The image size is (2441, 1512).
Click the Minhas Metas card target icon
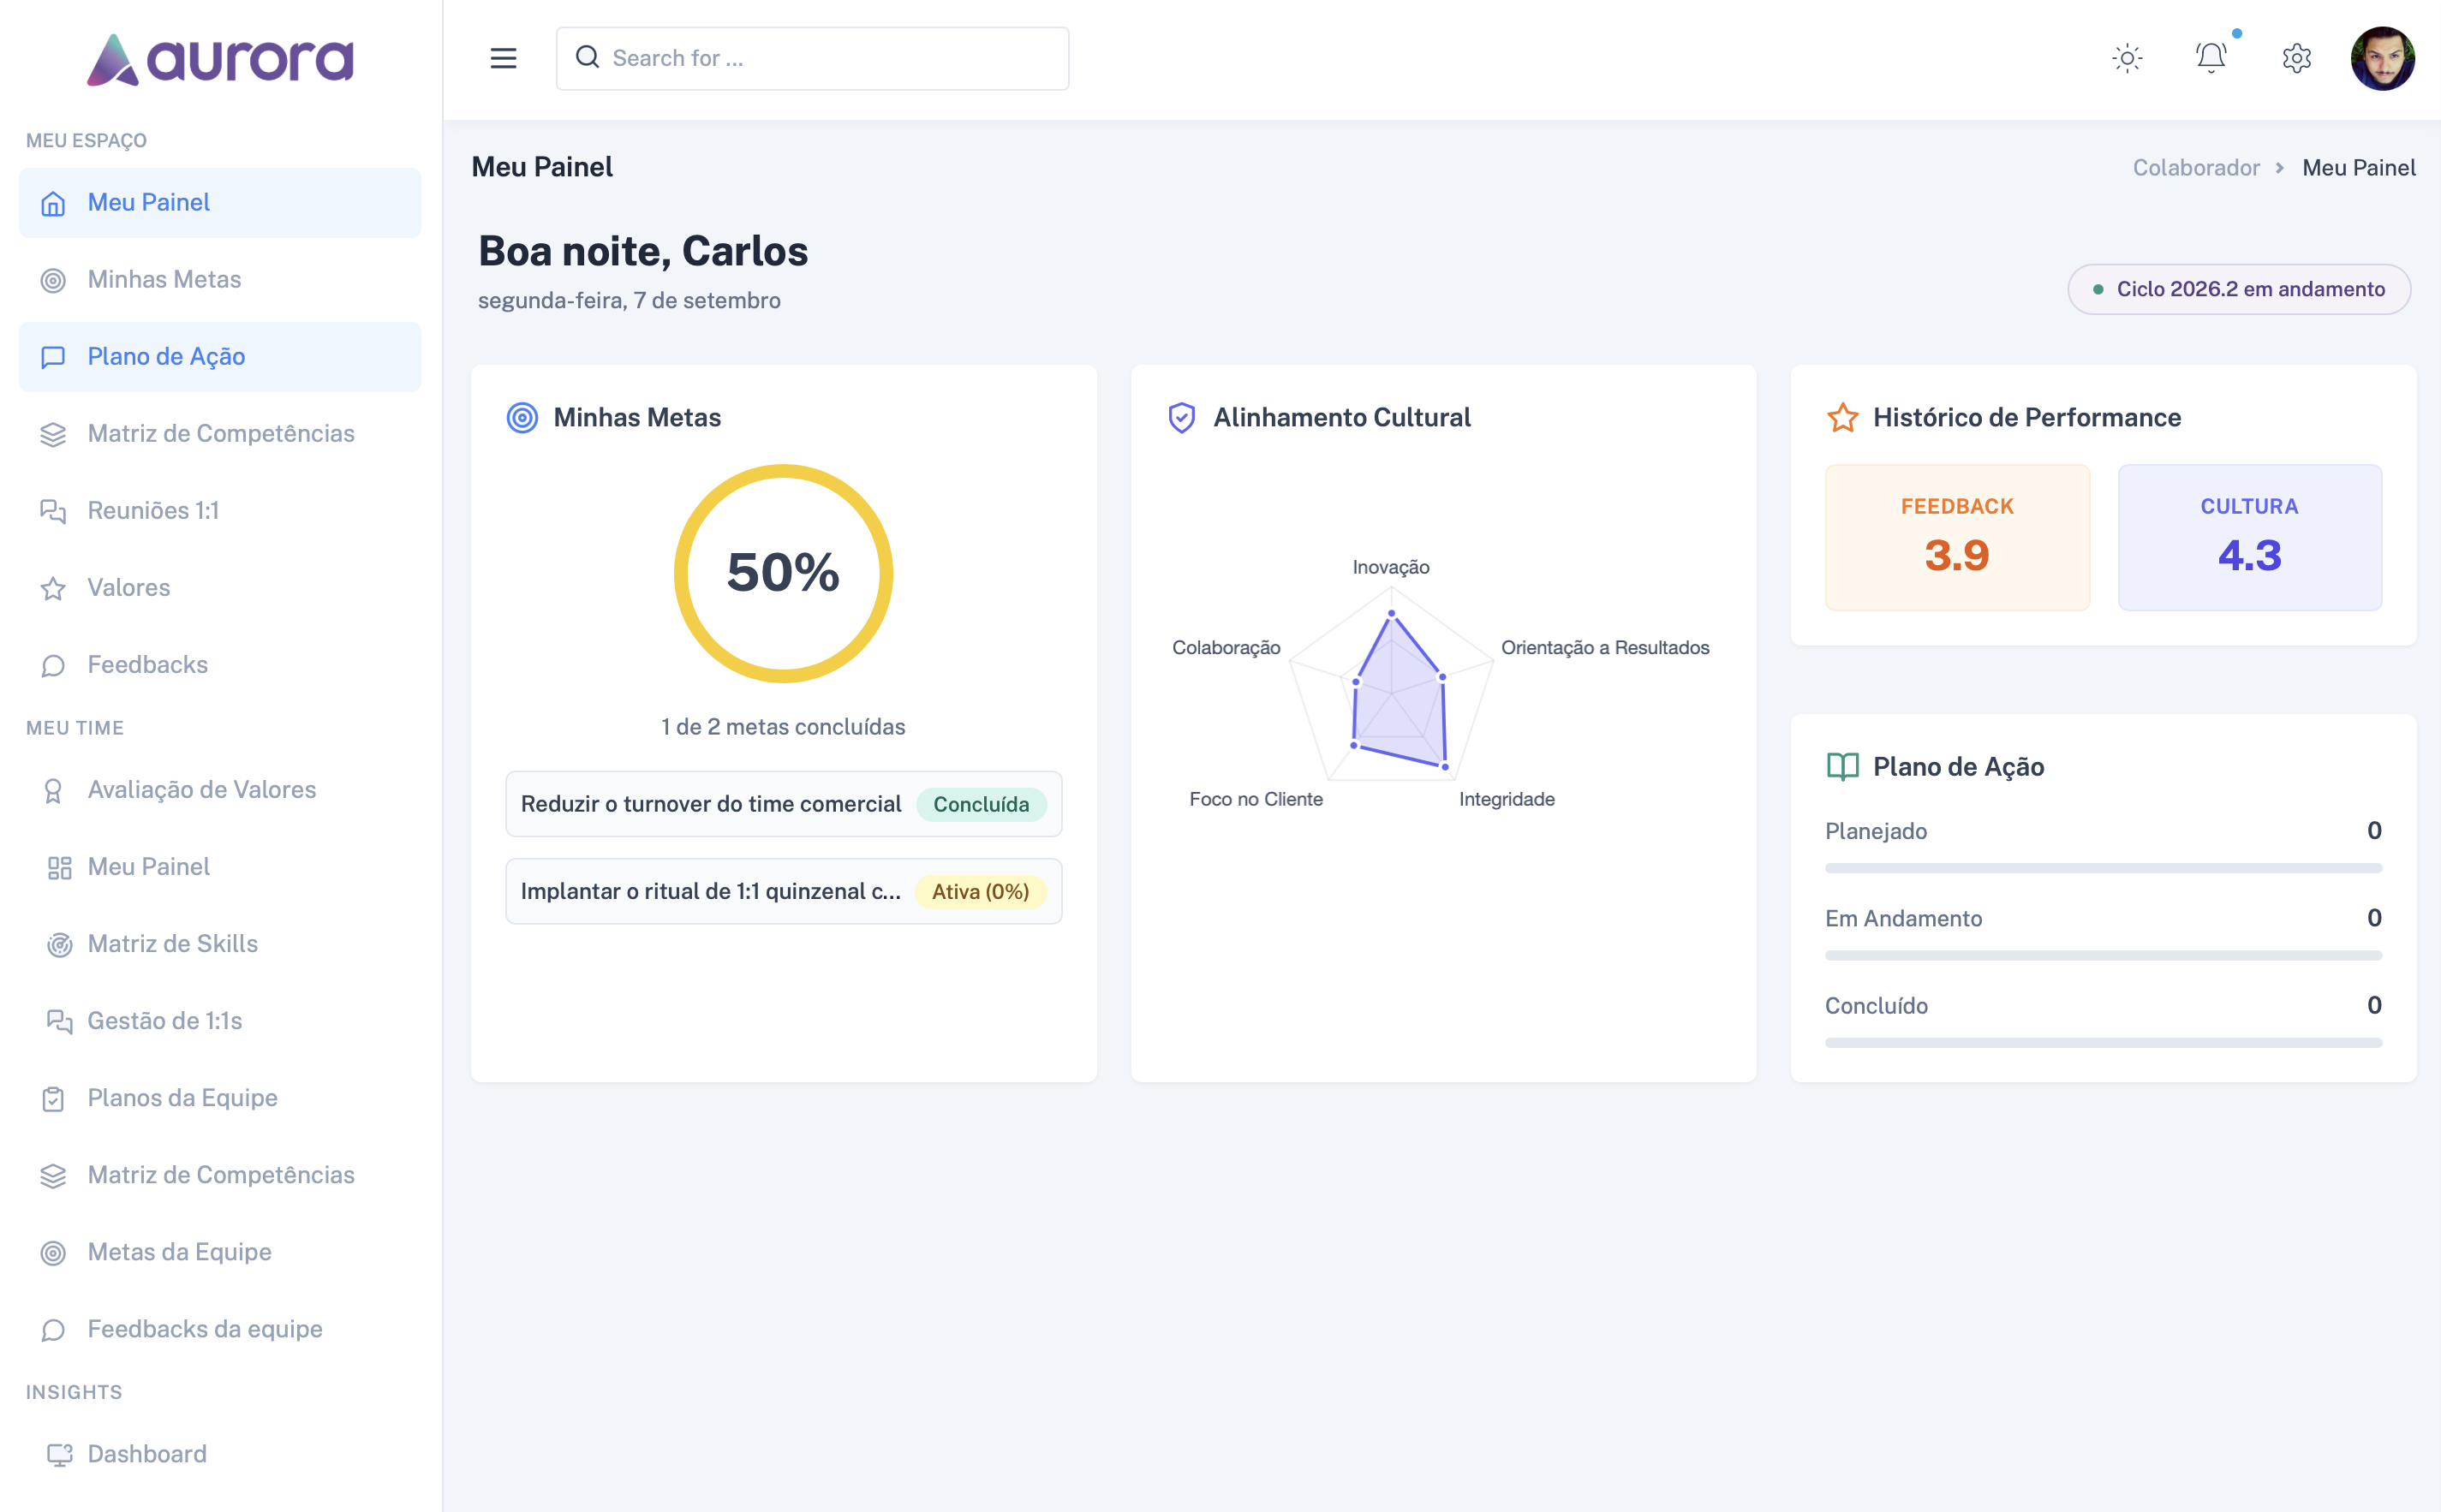click(x=522, y=417)
